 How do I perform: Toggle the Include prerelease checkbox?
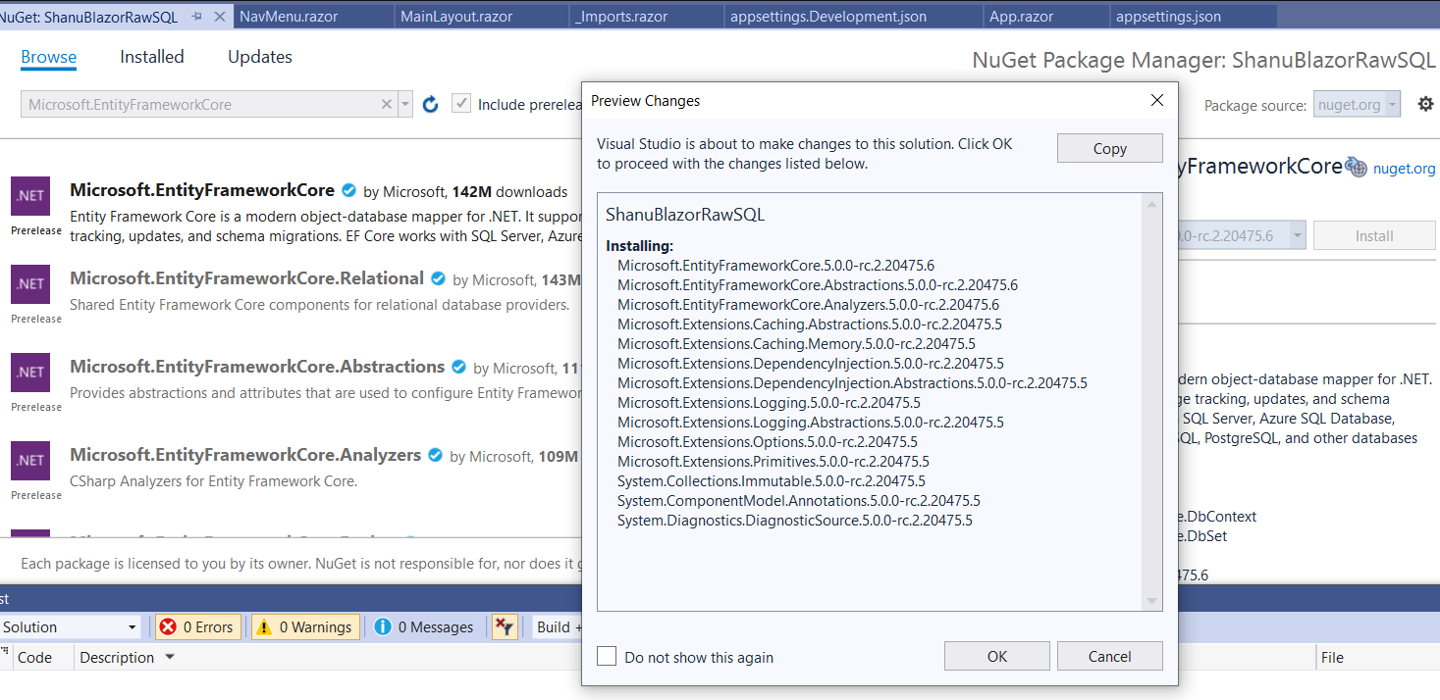460,104
